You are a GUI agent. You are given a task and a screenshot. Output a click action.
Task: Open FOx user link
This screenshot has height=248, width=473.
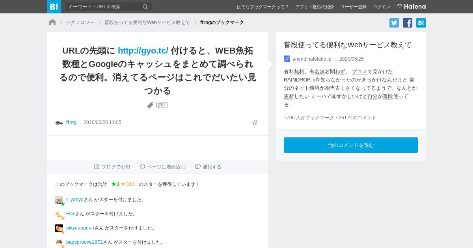point(71,214)
